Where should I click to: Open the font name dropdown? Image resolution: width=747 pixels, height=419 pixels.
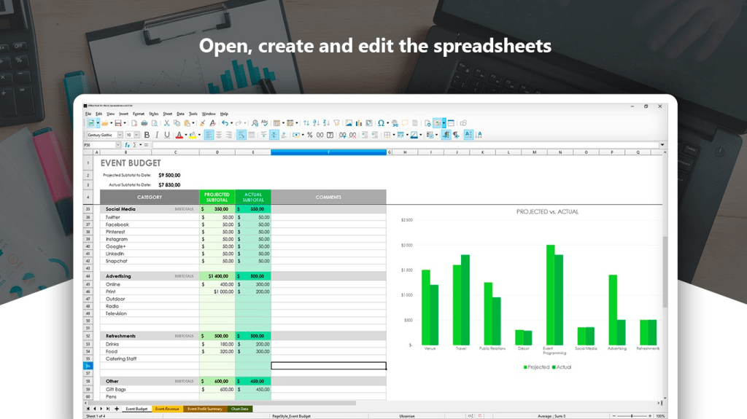pos(120,135)
